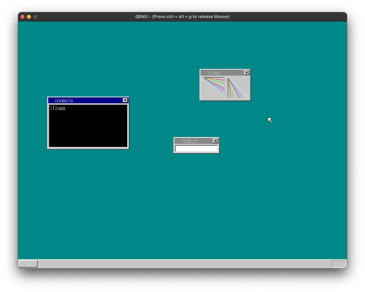
Task: Click the colored lines drawing in lines window
Action: [x=225, y=88]
